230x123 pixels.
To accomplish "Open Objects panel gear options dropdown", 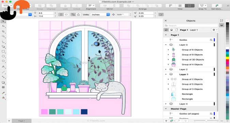I will [215, 30].
